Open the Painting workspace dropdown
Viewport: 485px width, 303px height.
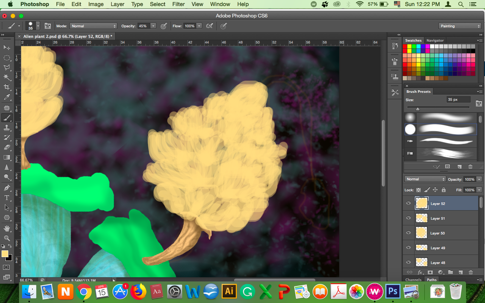tap(460, 26)
